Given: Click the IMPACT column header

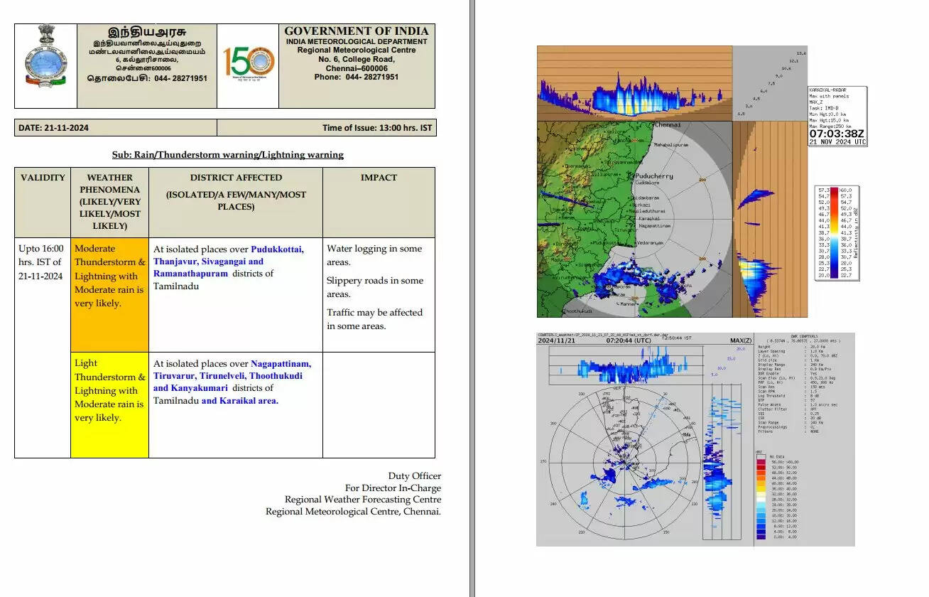Looking at the screenshot, I should (379, 178).
